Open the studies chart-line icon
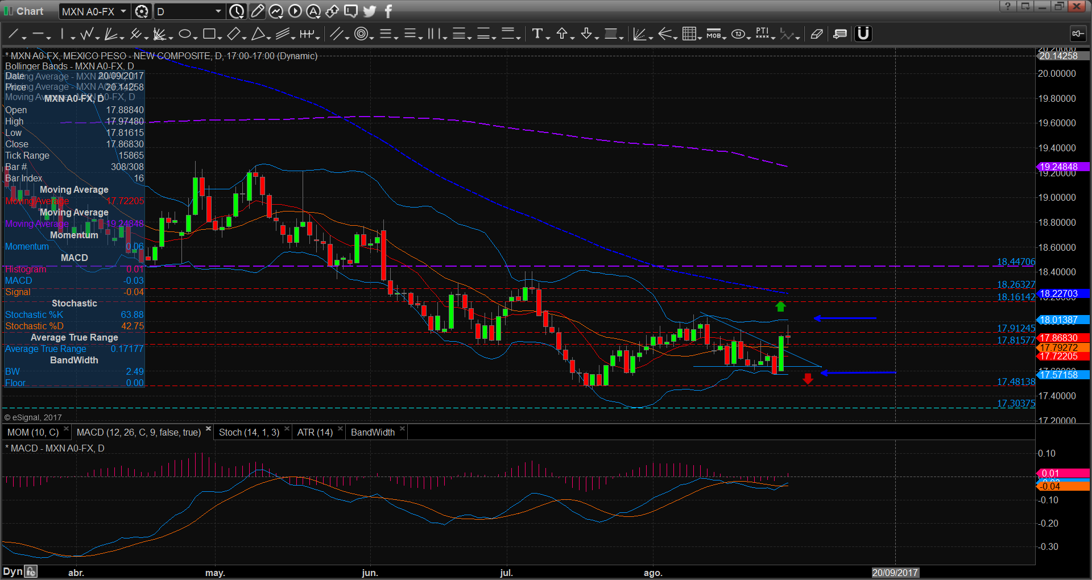The width and height of the screenshot is (1092, 580). [x=276, y=11]
